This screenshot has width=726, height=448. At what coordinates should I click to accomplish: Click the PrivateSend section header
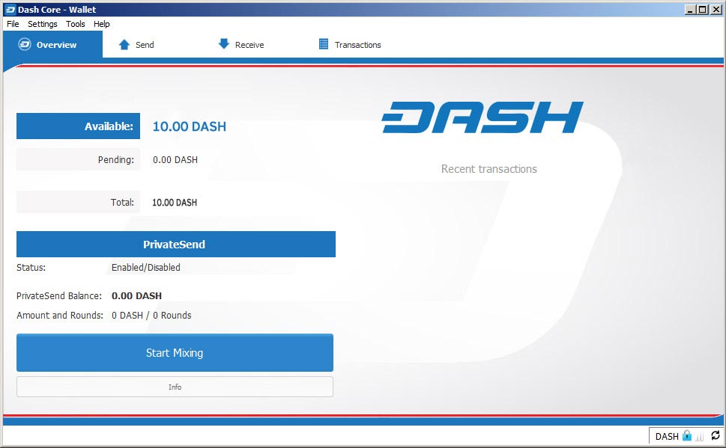point(176,244)
